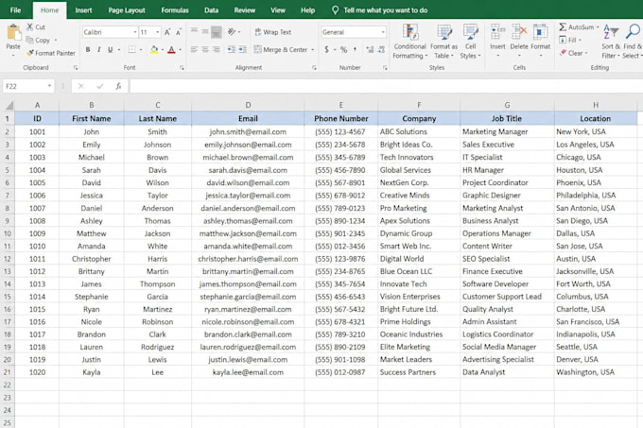643x428 pixels.
Task: Toggle Bold formatting
Action: pyautogui.click(x=88, y=49)
